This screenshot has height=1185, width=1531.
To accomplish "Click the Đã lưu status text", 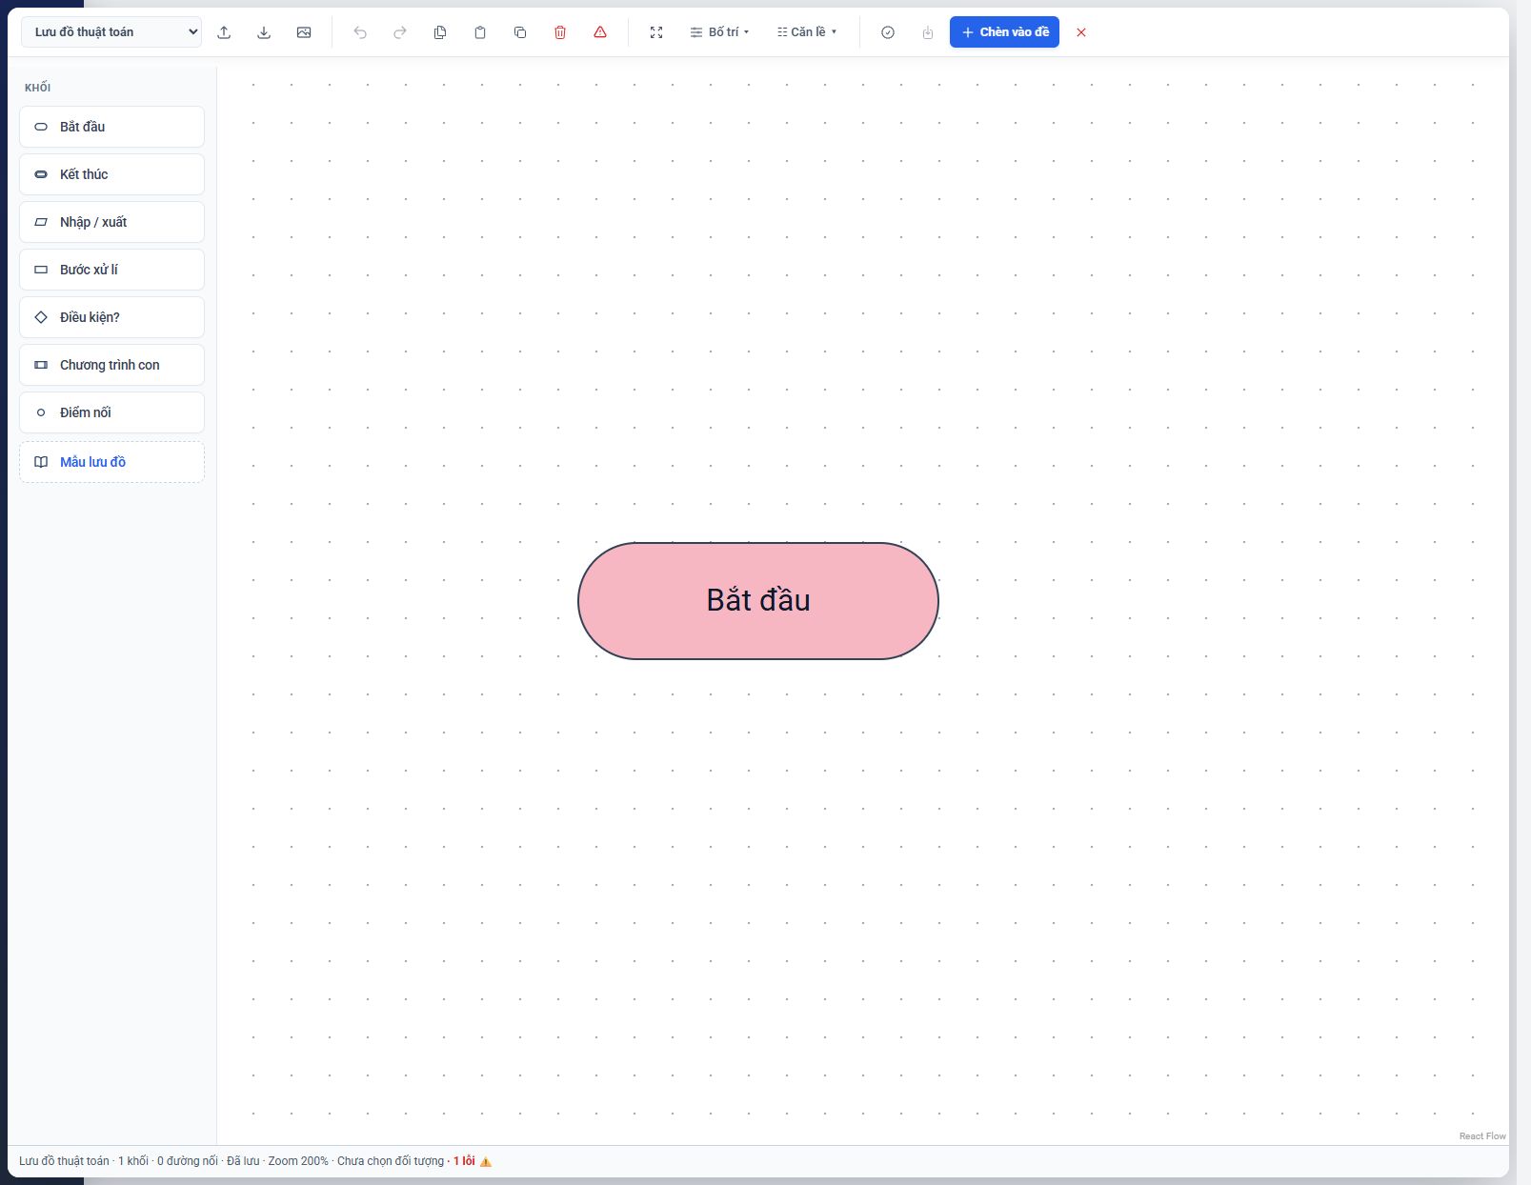I will 243,1161.
